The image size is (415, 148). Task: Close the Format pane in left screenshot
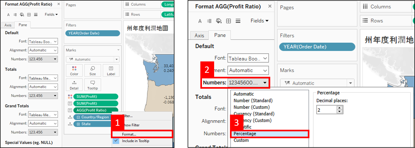(x=58, y=4)
